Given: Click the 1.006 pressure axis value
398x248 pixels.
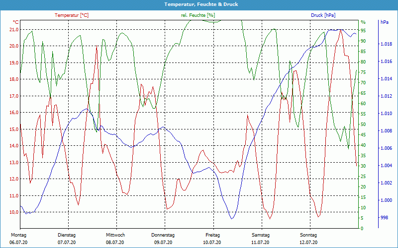Looking at the screenshot, I should pos(386,148).
